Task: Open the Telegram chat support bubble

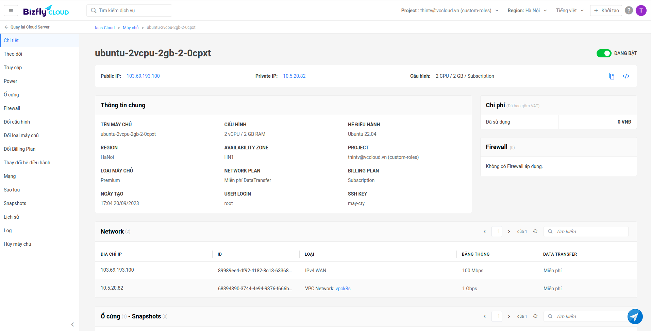Action: click(x=635, y=316)
